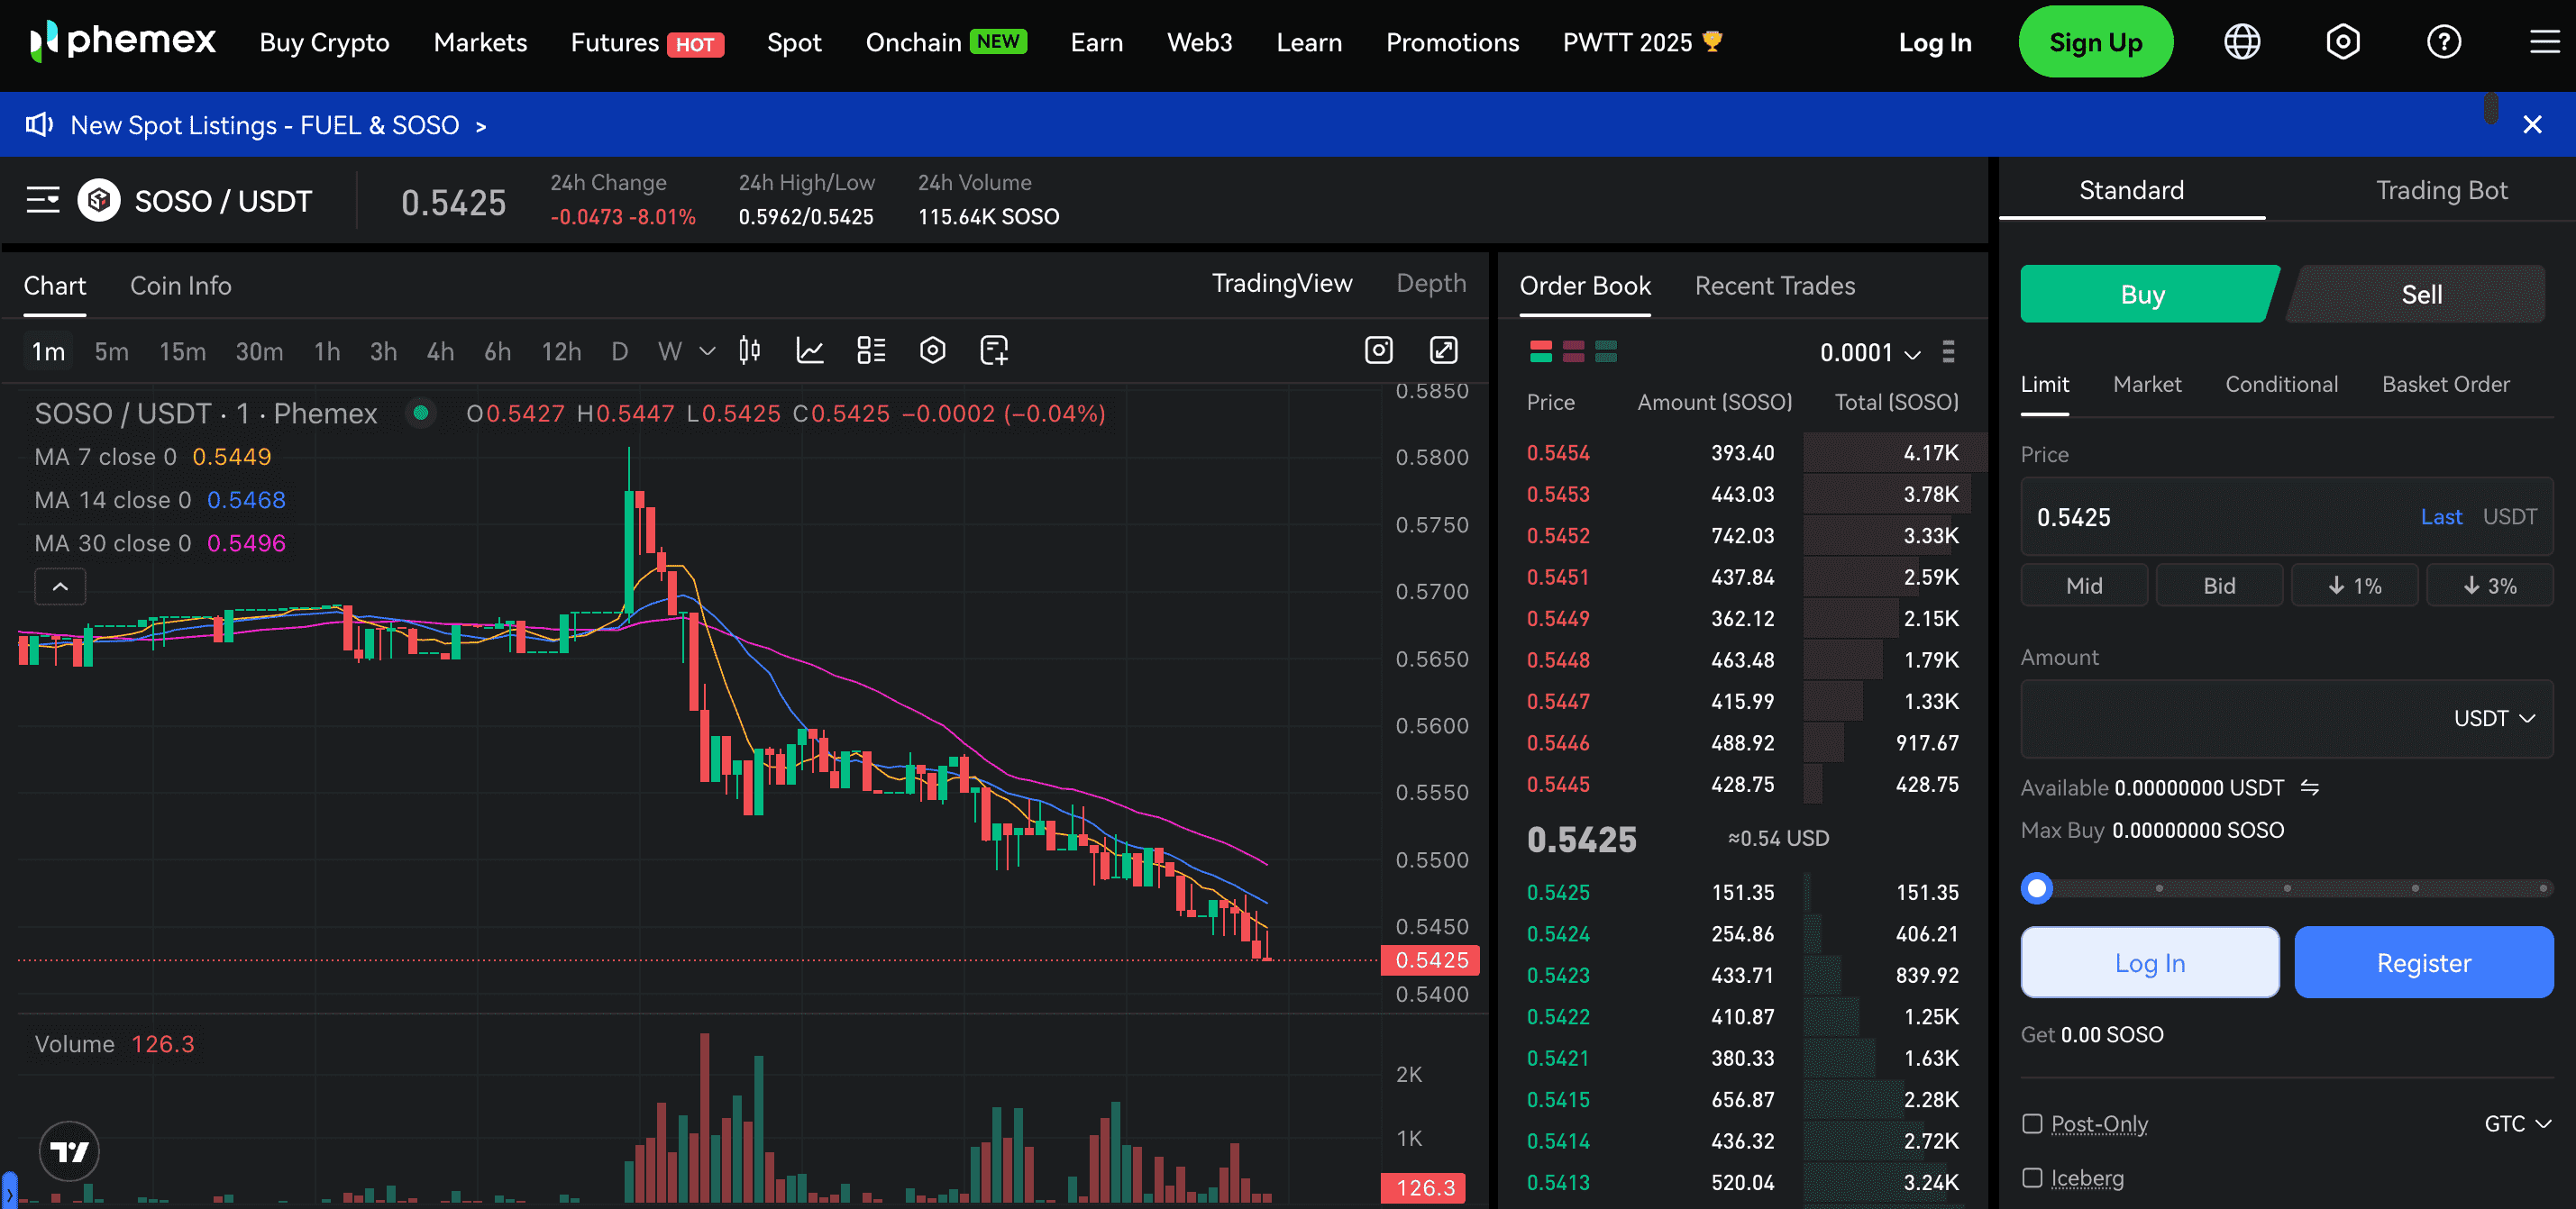The image size is (2576, 1209).
Task: Set price with the Mid button
Action: click(x=2083, y=586)
